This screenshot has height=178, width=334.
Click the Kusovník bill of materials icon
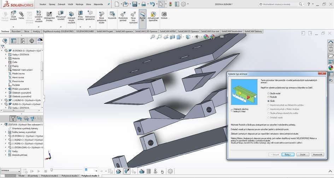click(112, 15)
